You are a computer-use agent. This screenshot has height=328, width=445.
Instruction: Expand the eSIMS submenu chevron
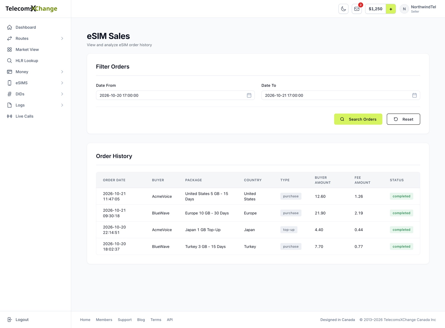[62, 83]
